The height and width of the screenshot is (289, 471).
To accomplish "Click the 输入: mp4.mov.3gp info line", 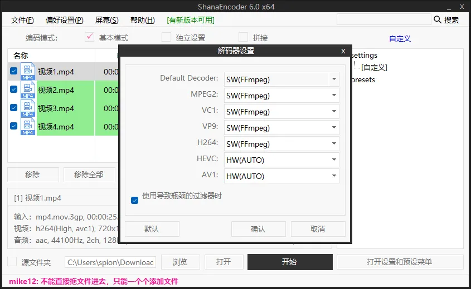I will (x=66, y=217).
